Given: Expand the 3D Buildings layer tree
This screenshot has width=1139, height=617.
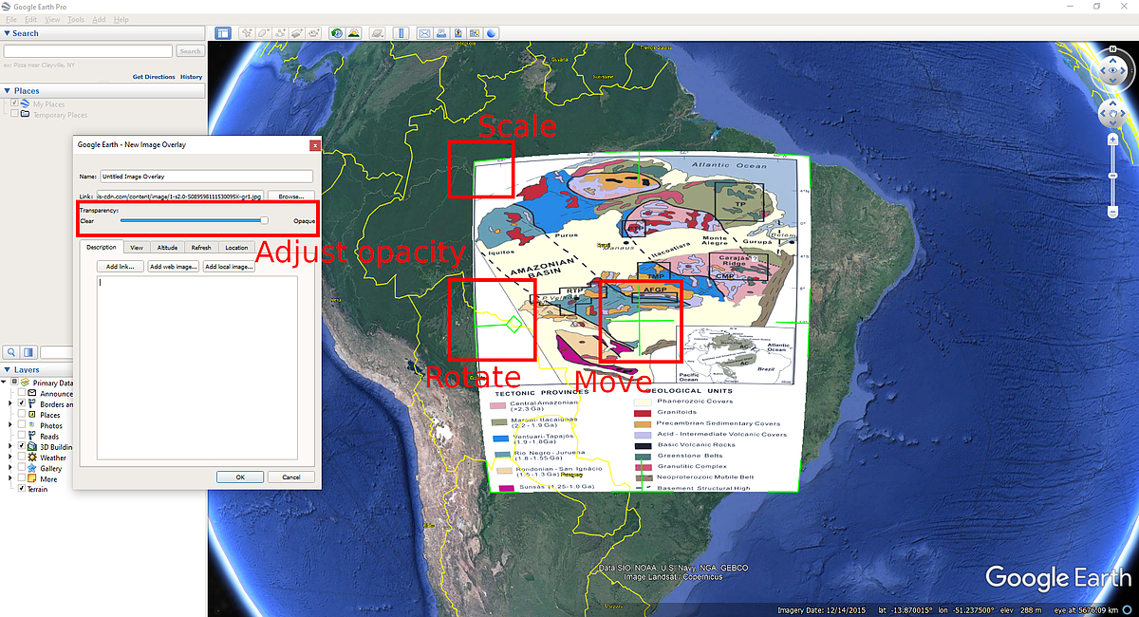Looking at the screenshot, I should click(x=9, y=446).
